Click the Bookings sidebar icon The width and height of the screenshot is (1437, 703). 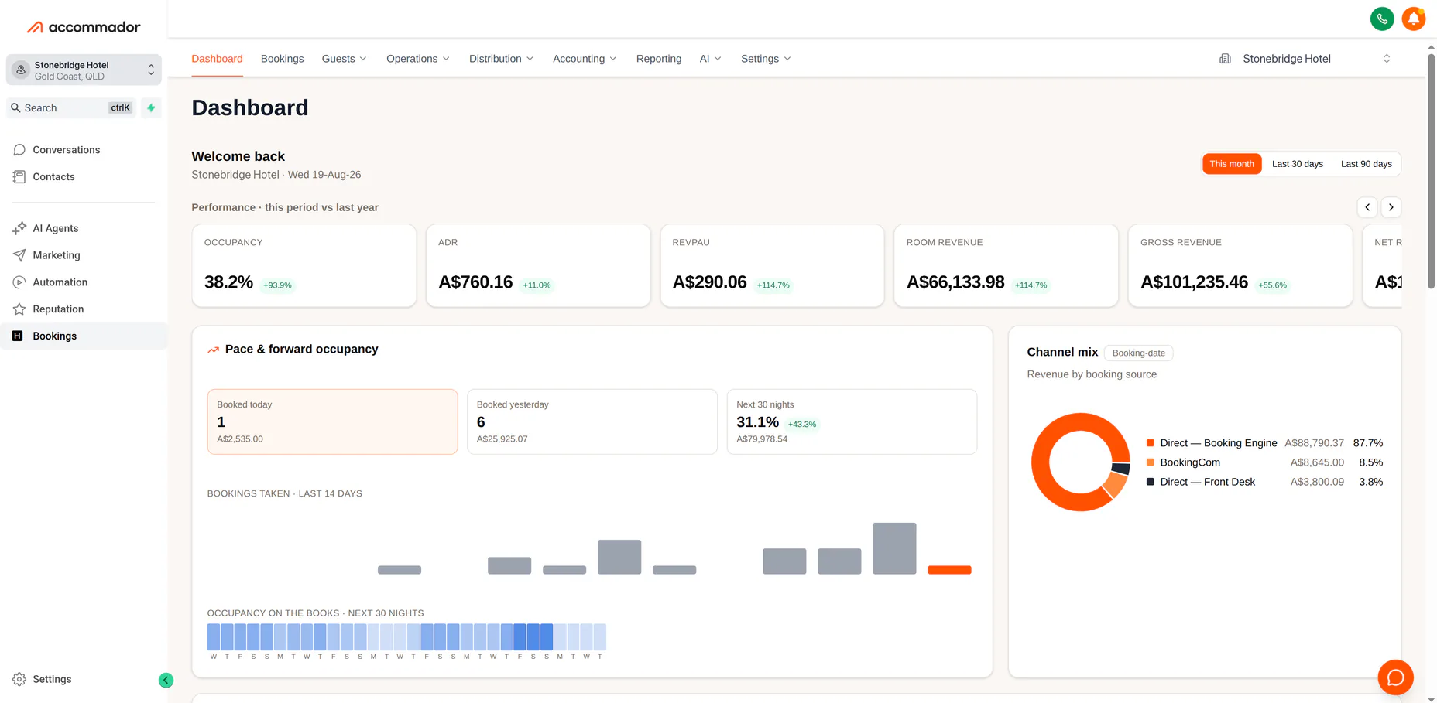point(17,336)
